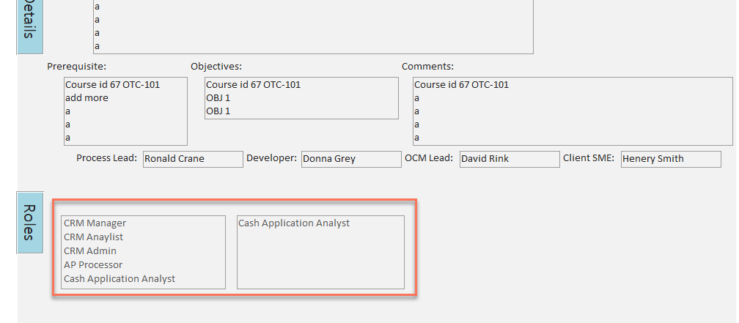
Task: Select AP Processor role entry
Action: [93, 265]
